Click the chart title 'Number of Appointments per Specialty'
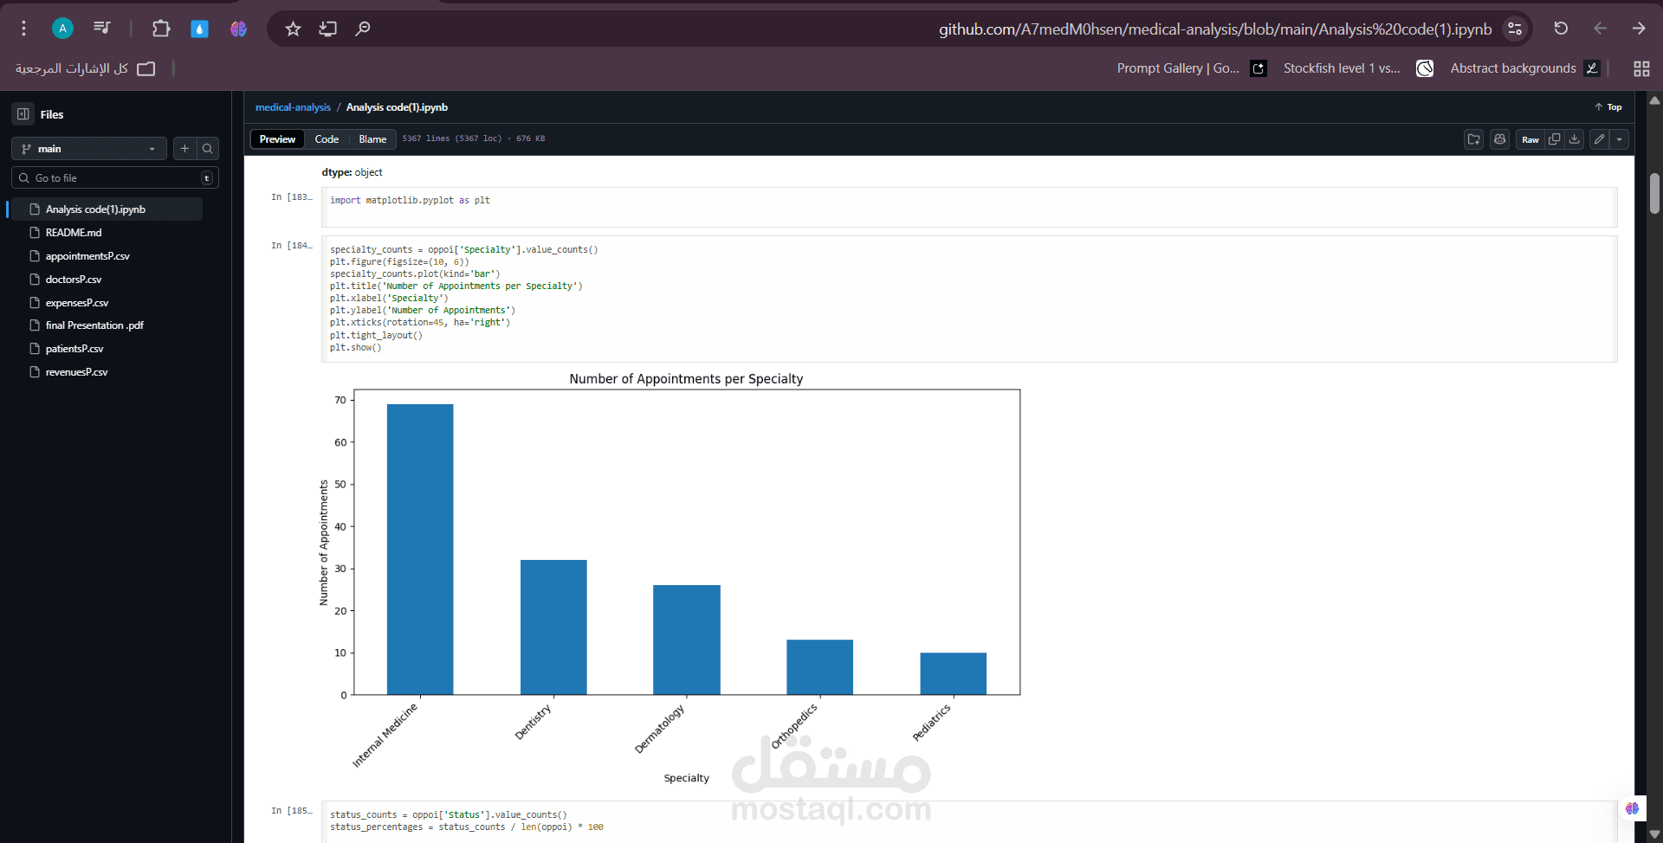Viewport: 1663px width, 843px height. click(686, 379)
